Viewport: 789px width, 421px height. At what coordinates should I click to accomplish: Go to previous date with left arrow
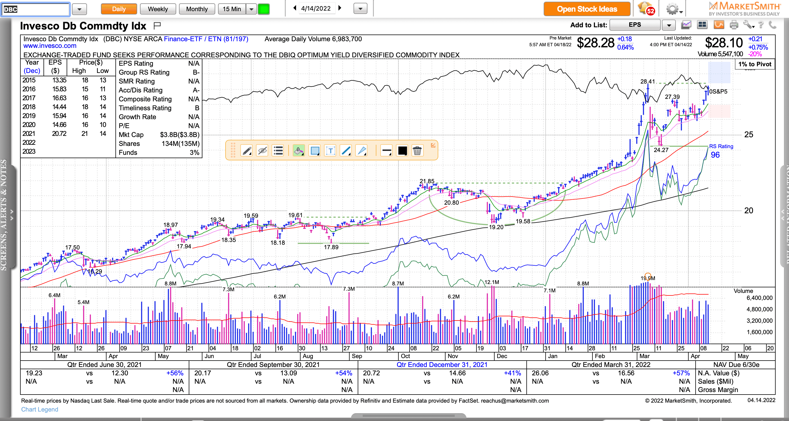click(295, 8)
